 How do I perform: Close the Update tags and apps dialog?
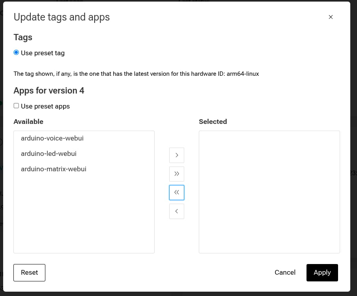(331, 17)
